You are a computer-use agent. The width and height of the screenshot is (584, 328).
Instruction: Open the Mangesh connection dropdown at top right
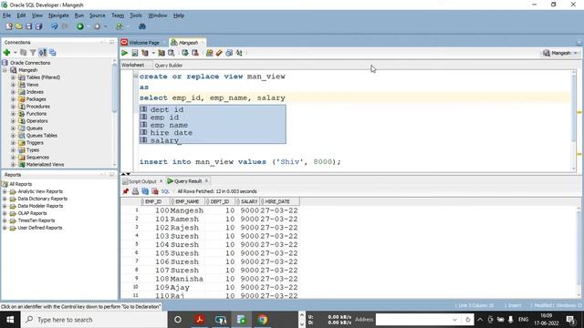point(576,53)
